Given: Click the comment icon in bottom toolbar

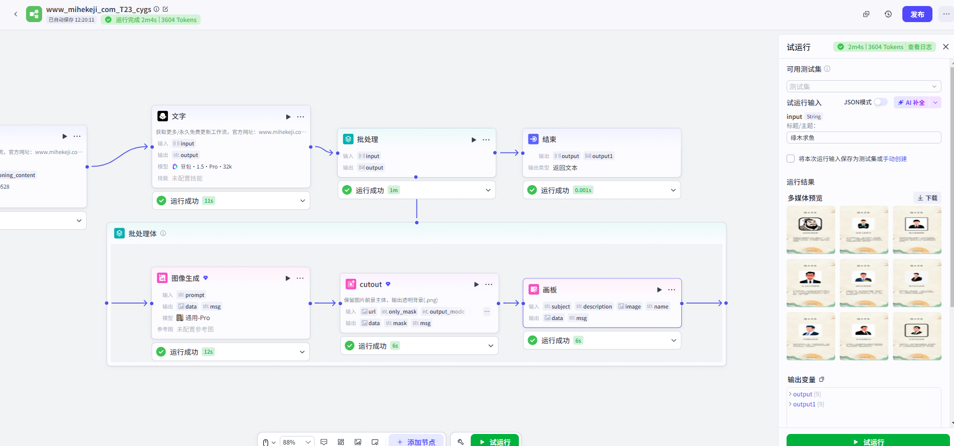Looking at the screenshot, I should 324,442.
